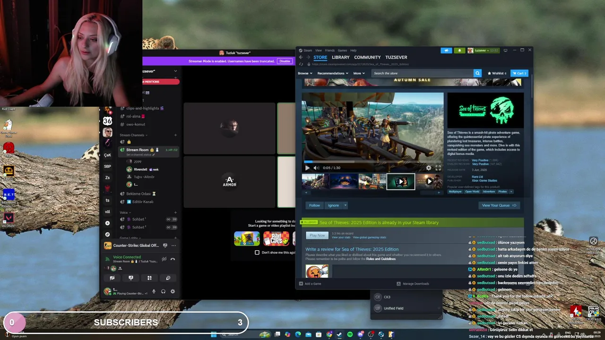Toggle Discord noise suppression icon

pos(164,259)
